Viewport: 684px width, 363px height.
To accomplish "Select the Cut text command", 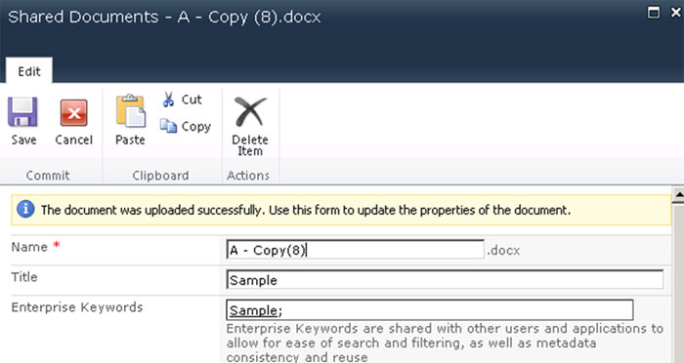I will 192,100.
